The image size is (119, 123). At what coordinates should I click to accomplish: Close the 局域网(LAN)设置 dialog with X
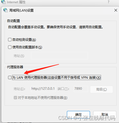click(x=116, y=10)
